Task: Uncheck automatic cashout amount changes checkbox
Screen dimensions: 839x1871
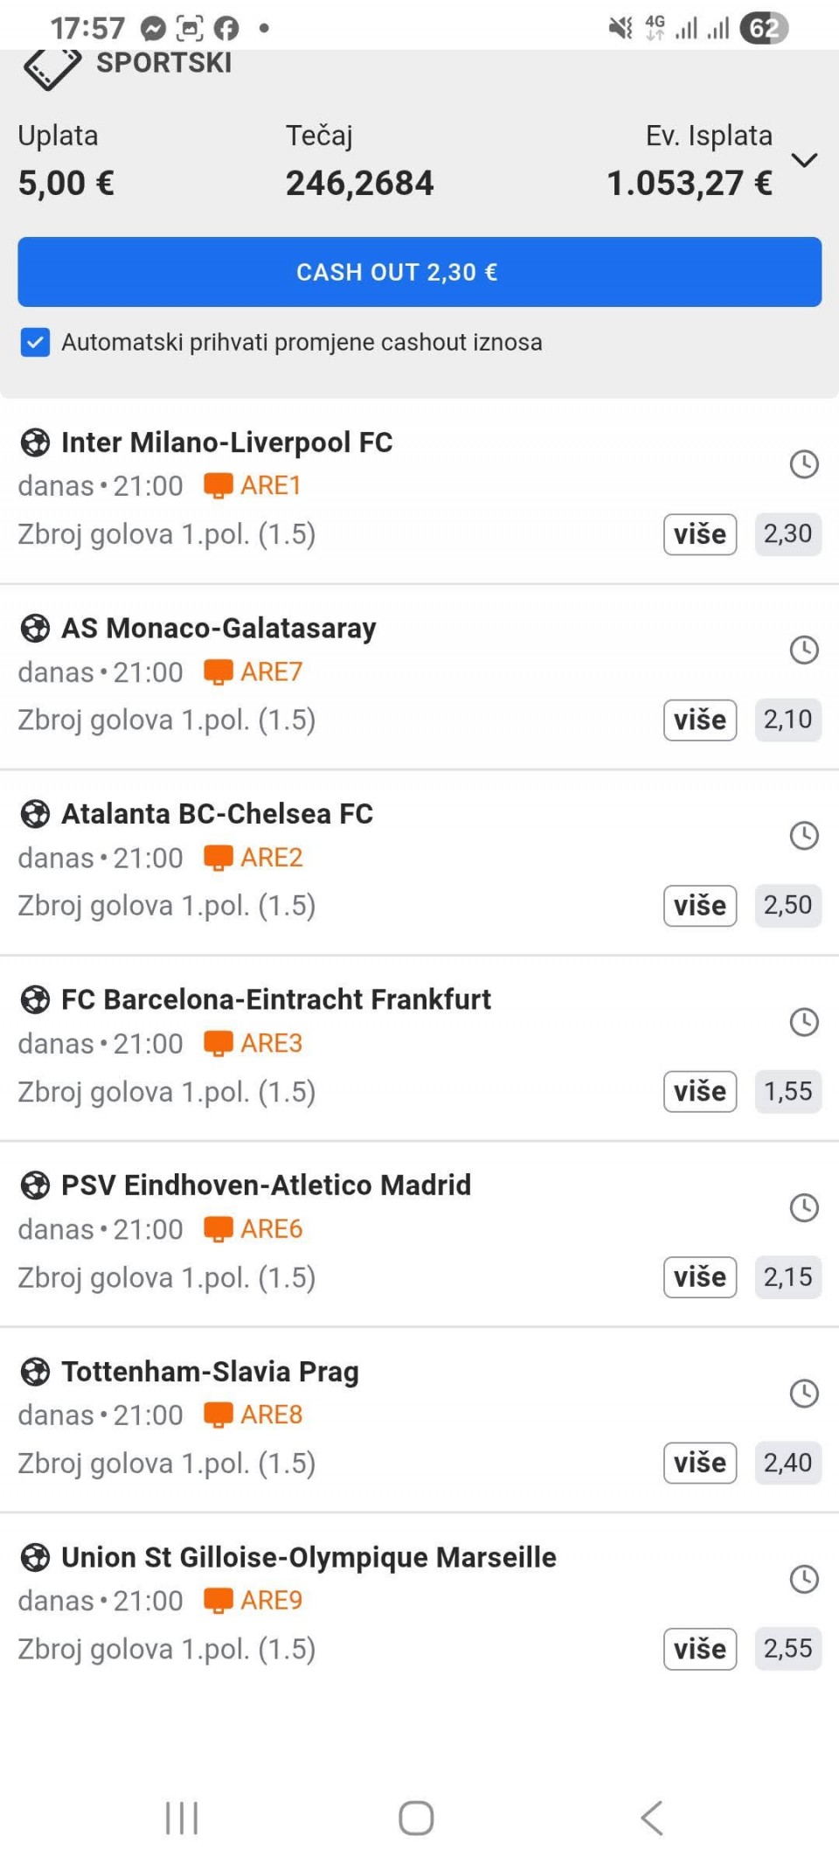Action: (35, 343)
